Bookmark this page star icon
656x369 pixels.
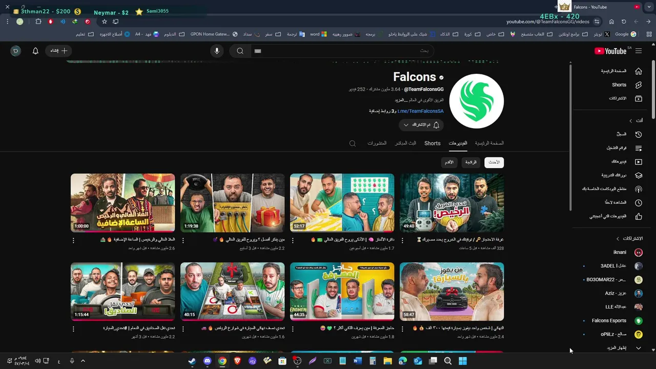pyautogui.click(x=105, y=22)
